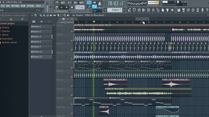
Task: Toggle typing keyboard to piano button
Action: click(x=89, y=3)
